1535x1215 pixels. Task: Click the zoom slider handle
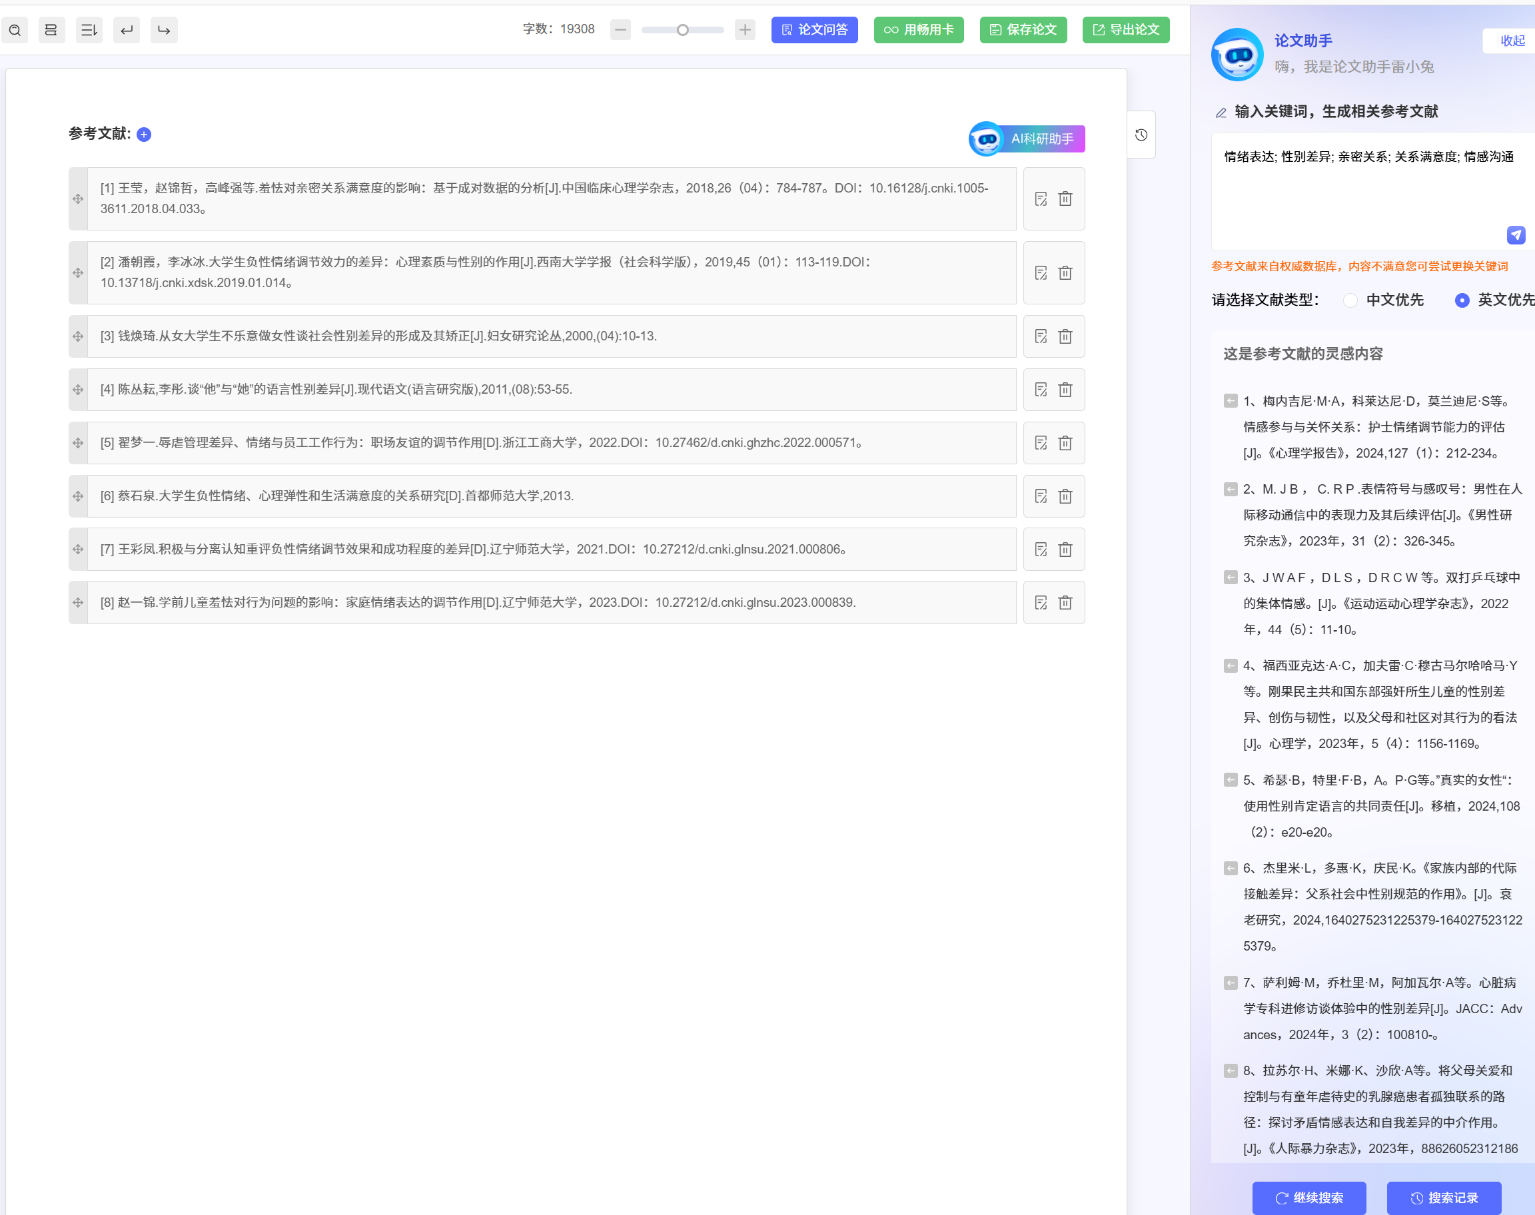[x=682, y=30]
